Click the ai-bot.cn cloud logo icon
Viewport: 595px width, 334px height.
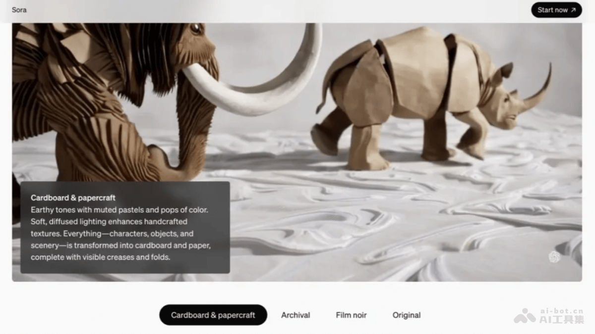tap(525, 316)
